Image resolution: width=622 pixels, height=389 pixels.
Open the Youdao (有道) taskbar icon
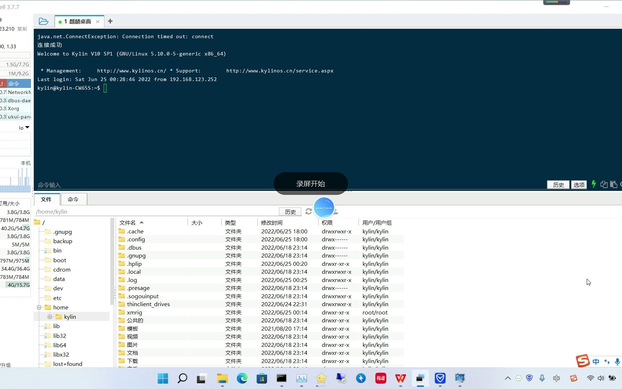pos(381,378)
